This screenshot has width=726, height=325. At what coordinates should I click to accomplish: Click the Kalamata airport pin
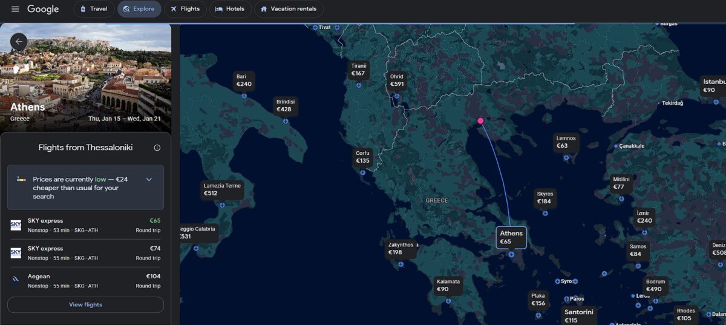coord(449,301)
